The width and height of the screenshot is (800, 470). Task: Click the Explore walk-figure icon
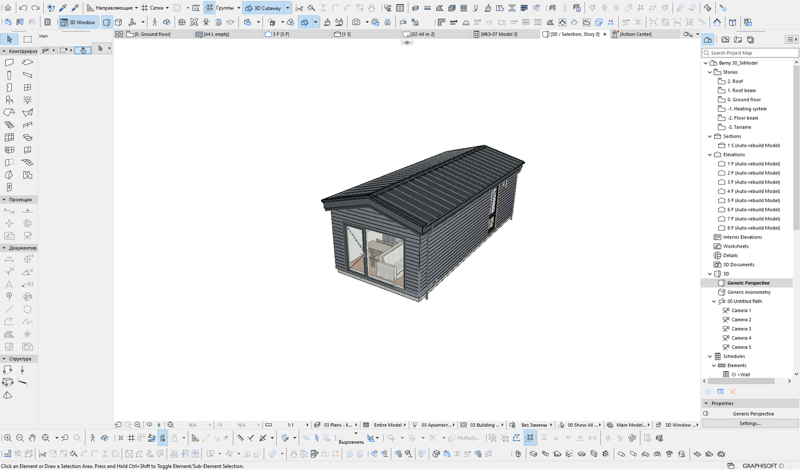pos(92,438)
